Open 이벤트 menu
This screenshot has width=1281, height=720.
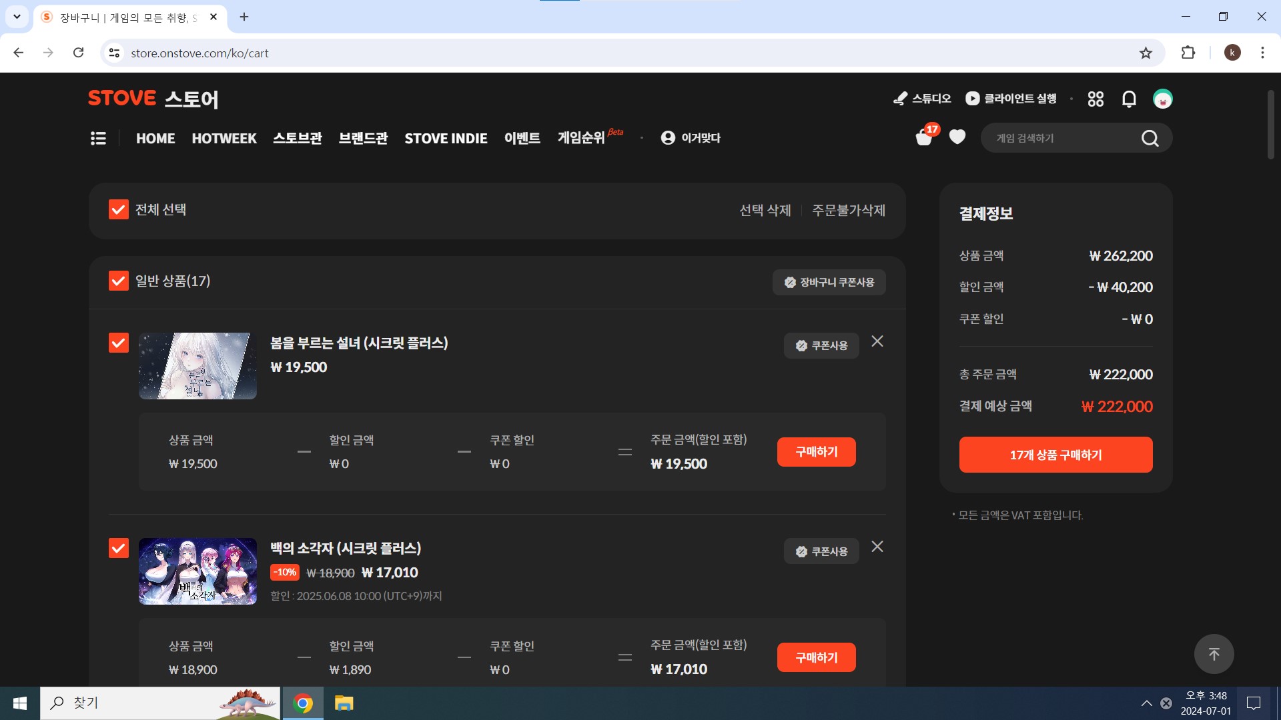click(x=522, y=138)
